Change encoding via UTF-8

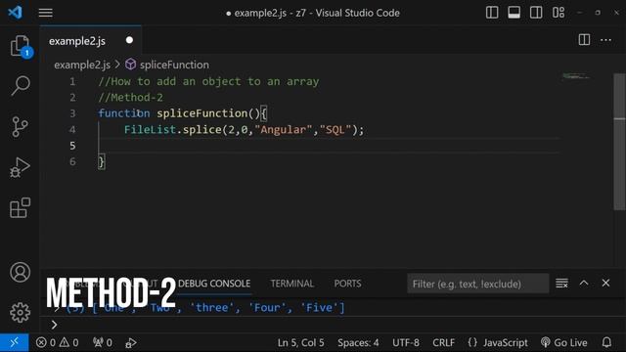[406, 343]
